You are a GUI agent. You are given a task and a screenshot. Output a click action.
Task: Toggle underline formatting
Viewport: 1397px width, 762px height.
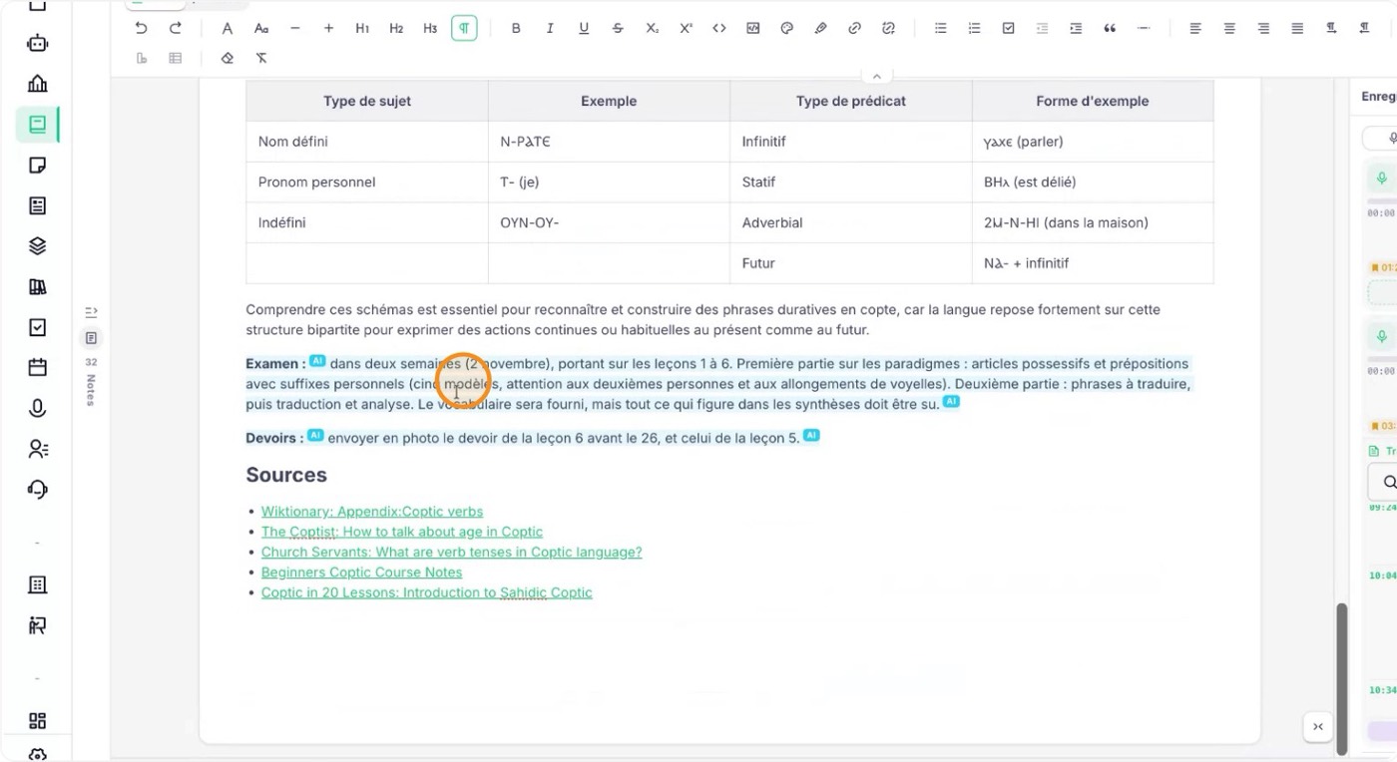click(584, 28)
